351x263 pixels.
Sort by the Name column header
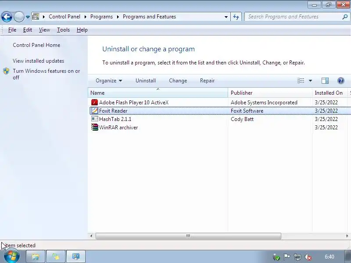[158, 93]
